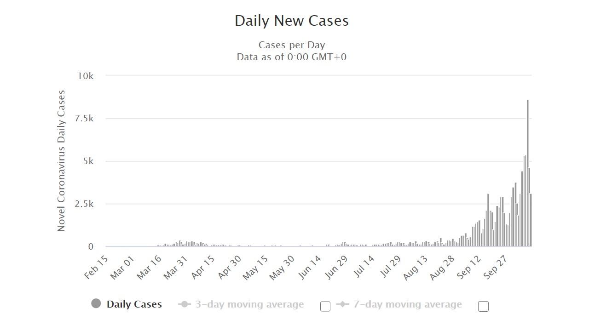Show the 3-day moving average series label
This screenshot has height=331, width=589.
(249, 304)
